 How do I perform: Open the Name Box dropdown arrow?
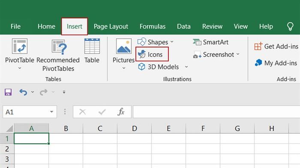(x=52, y=112)
